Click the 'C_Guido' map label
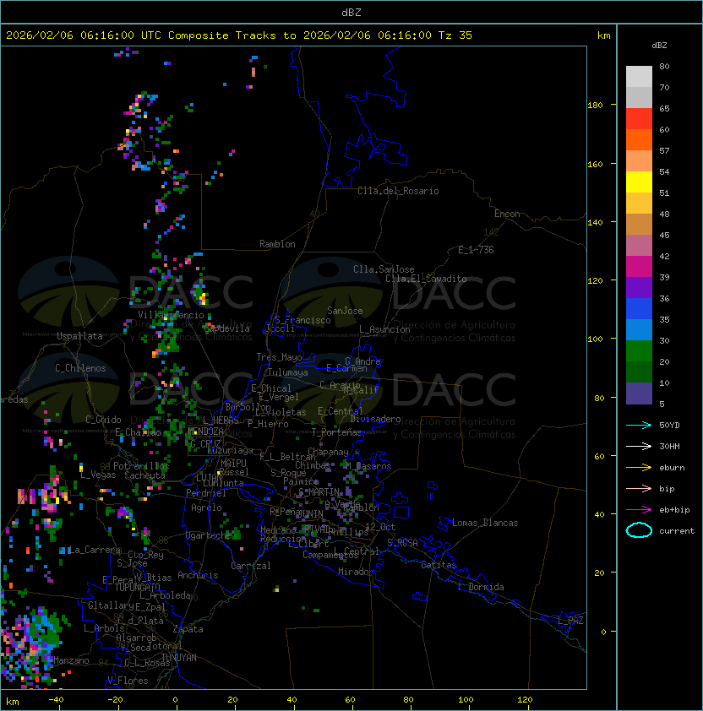This screenshot has width=703, height=711. tap(103, 420)
